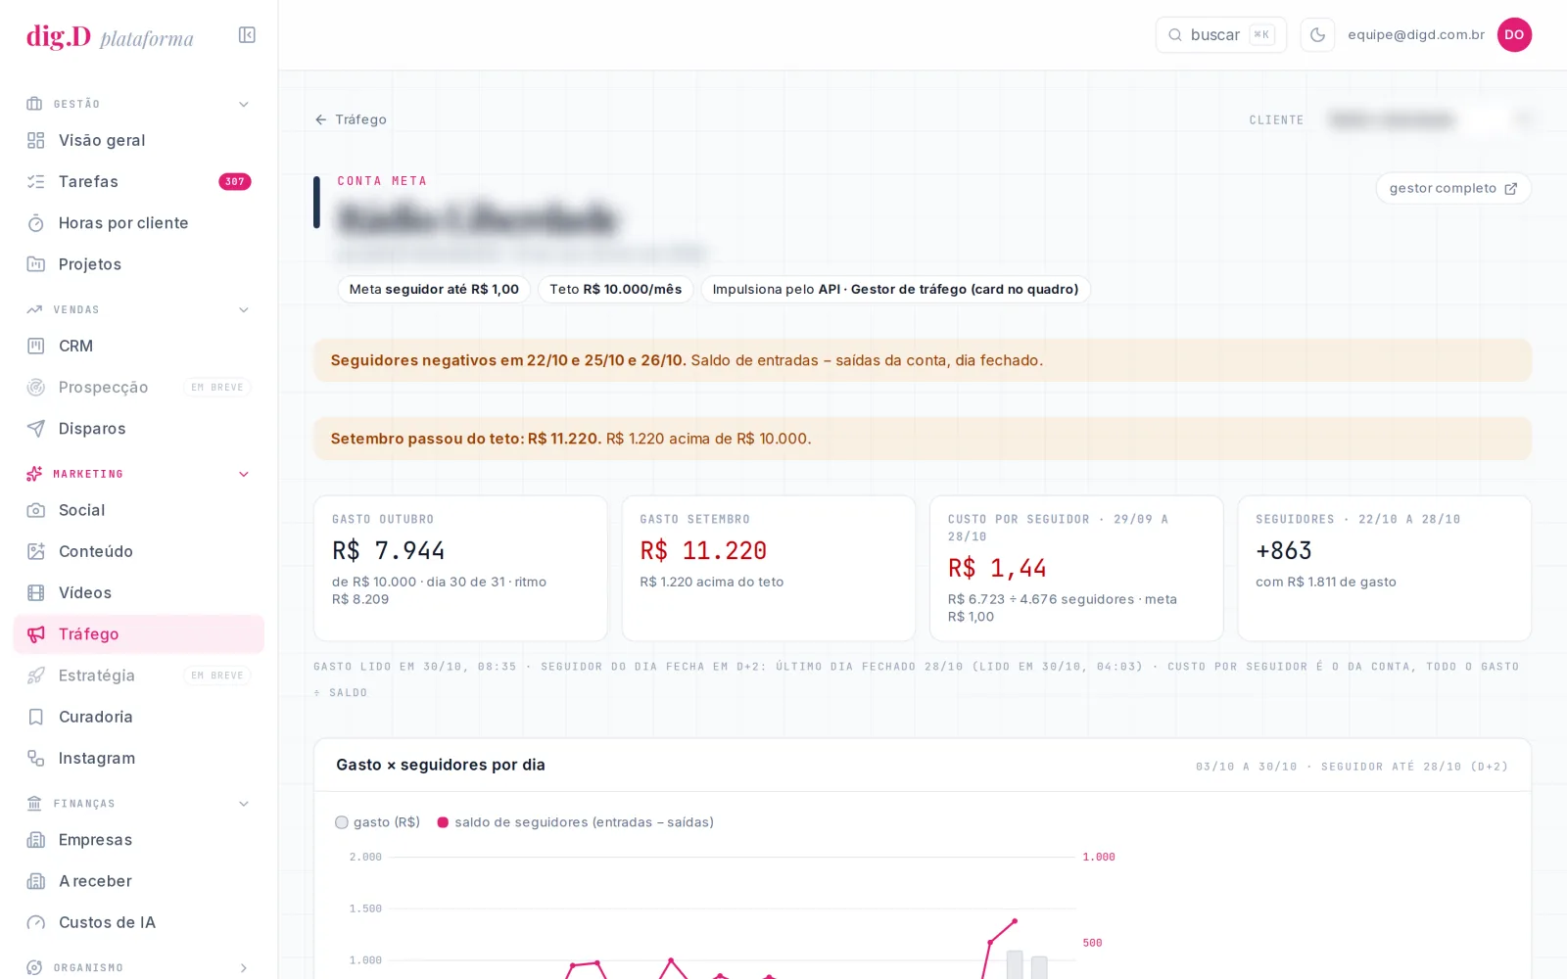The height and width of the screenshot is (979, 1567).
Task: Click the Vídeos film icon
Action: (36, 593)
